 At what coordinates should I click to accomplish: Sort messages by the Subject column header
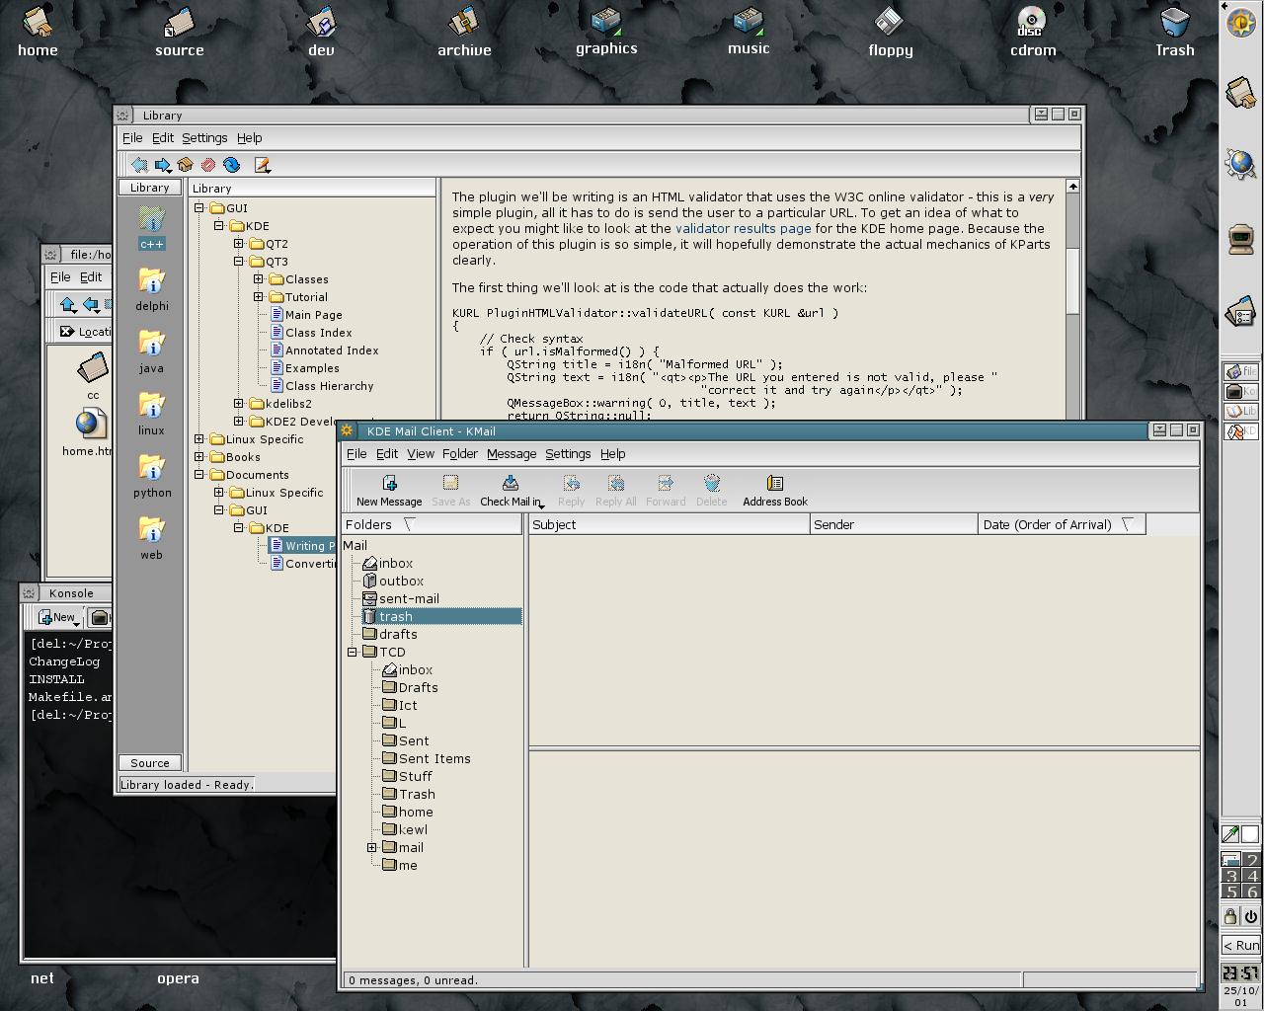(669, 524)
